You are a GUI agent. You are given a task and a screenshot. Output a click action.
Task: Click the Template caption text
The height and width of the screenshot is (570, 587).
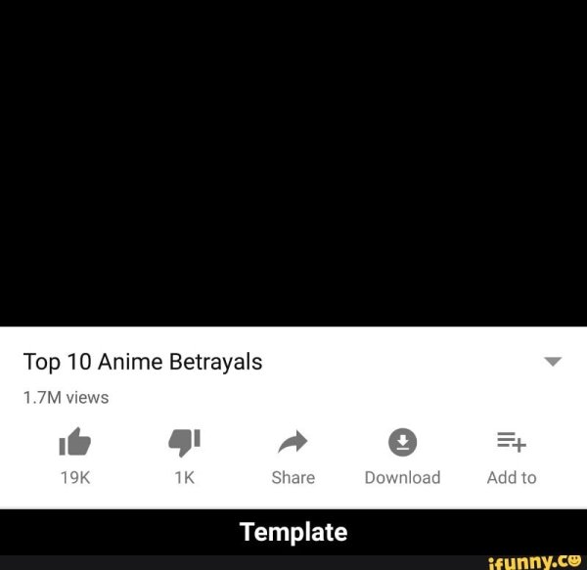click(293, 532)
